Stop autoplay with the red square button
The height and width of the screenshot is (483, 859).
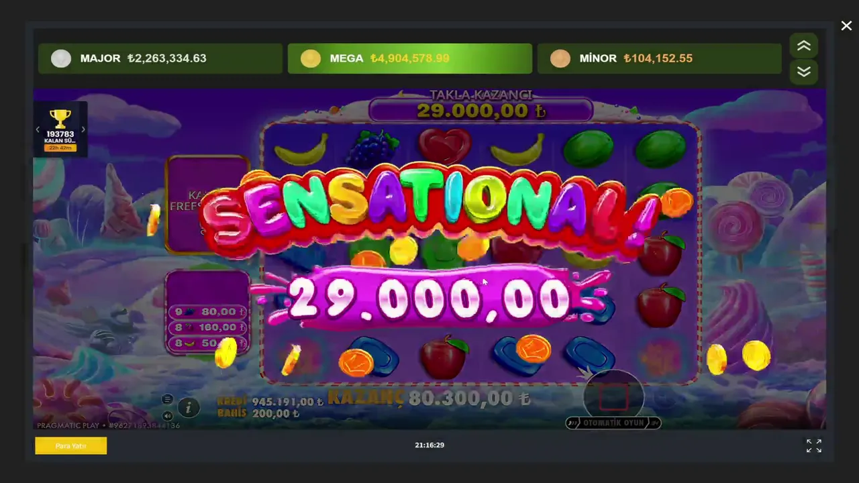click(613, 398)
